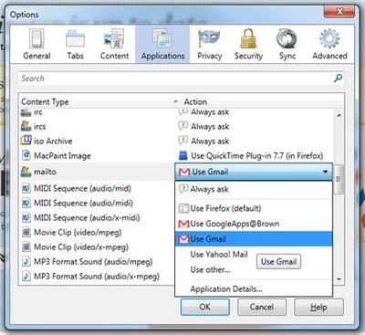Select Movie Clip (video/x-mpeg) row
The width and height of the screenshot is (365, 335).
pyautogui.click(x=97, y=246)
